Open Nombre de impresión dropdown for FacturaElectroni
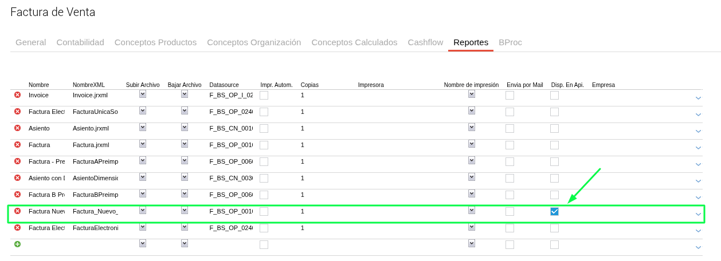 click(x=472, y=227)
